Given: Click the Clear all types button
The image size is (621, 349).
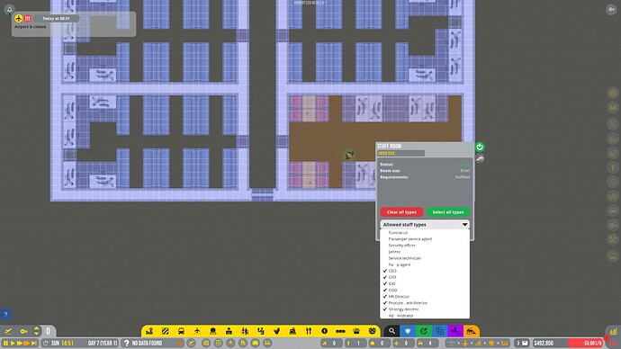Looking at the screenshot, I should [401, 212].
